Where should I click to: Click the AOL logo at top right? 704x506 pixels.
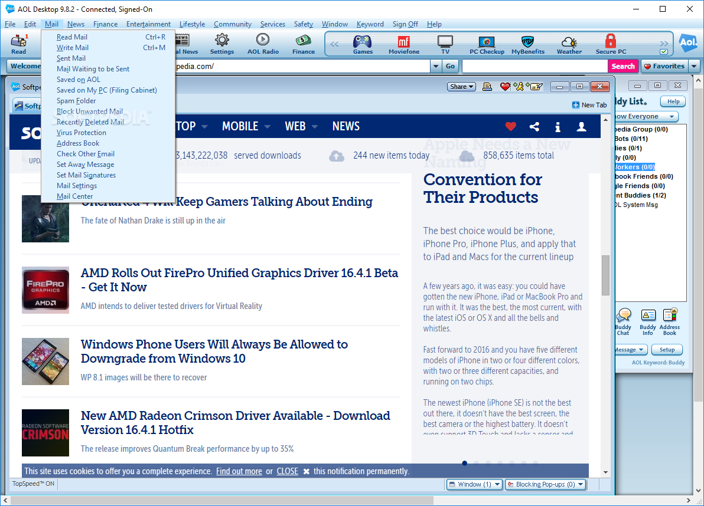tap(688, 43)
